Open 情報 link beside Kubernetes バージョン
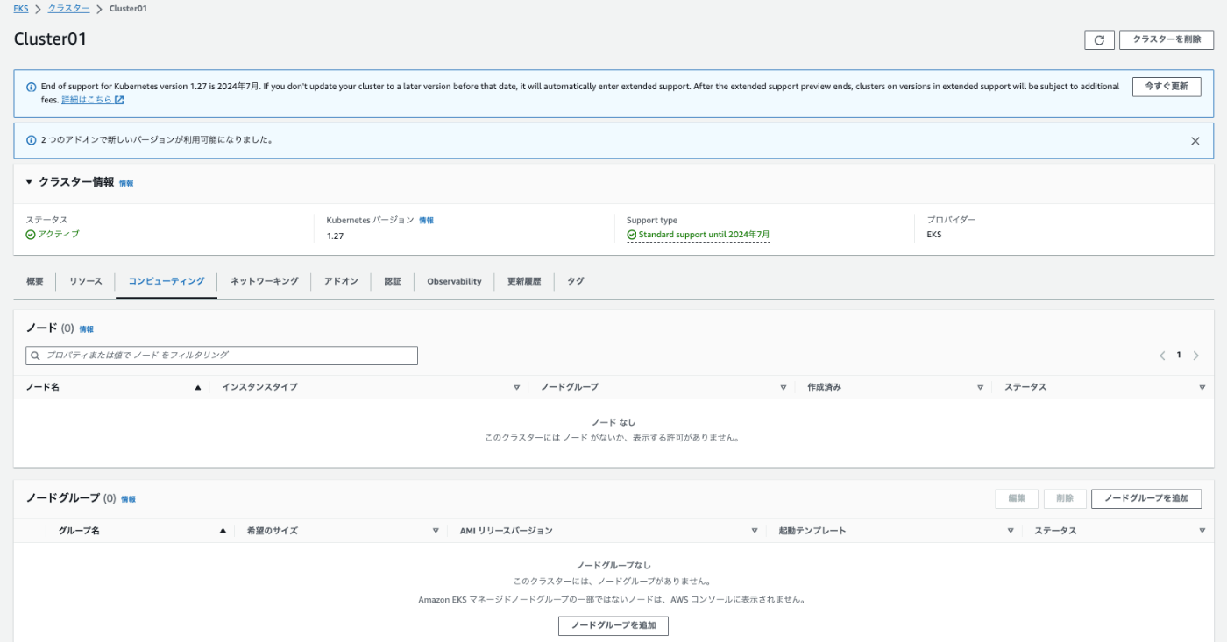 (426, 221)
